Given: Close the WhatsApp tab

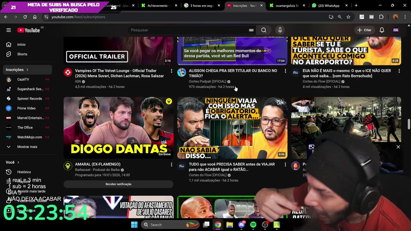Looking at the screenshot, I should pyautogui.click(x=346, y=5).
